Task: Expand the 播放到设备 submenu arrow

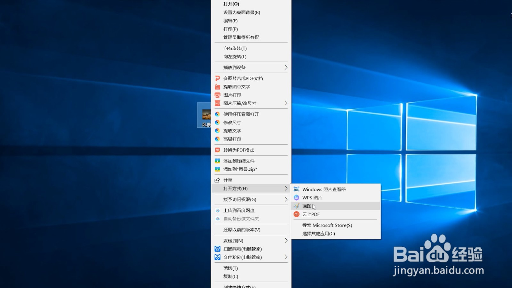Action: (286, 68)
